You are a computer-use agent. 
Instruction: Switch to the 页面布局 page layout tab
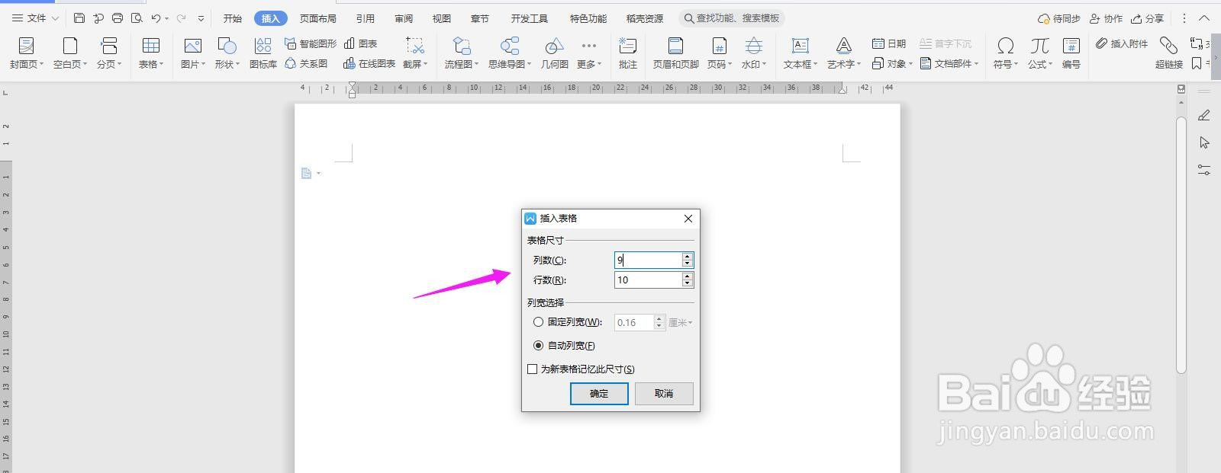(x=318, y=18)
